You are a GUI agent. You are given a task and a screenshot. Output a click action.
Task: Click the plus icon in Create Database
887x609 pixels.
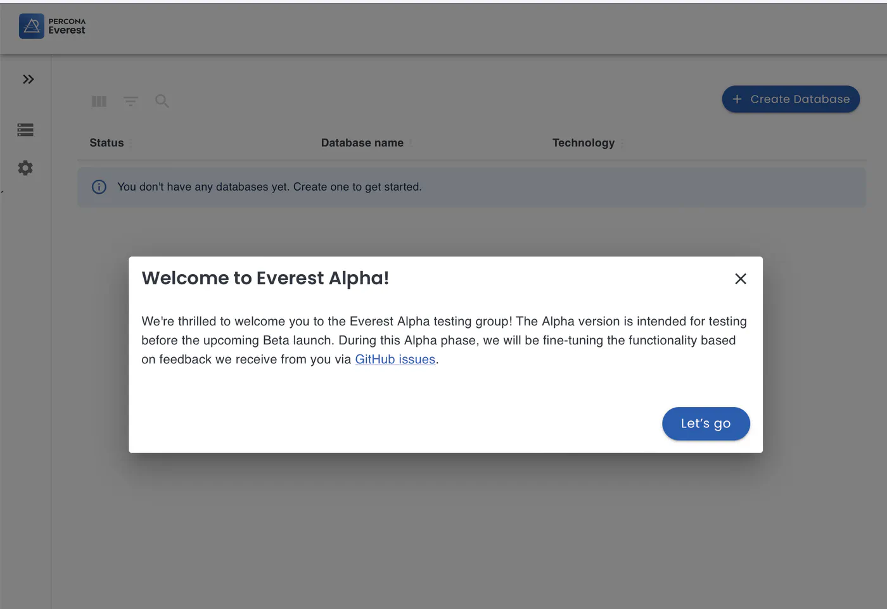(x=737, y=99)
